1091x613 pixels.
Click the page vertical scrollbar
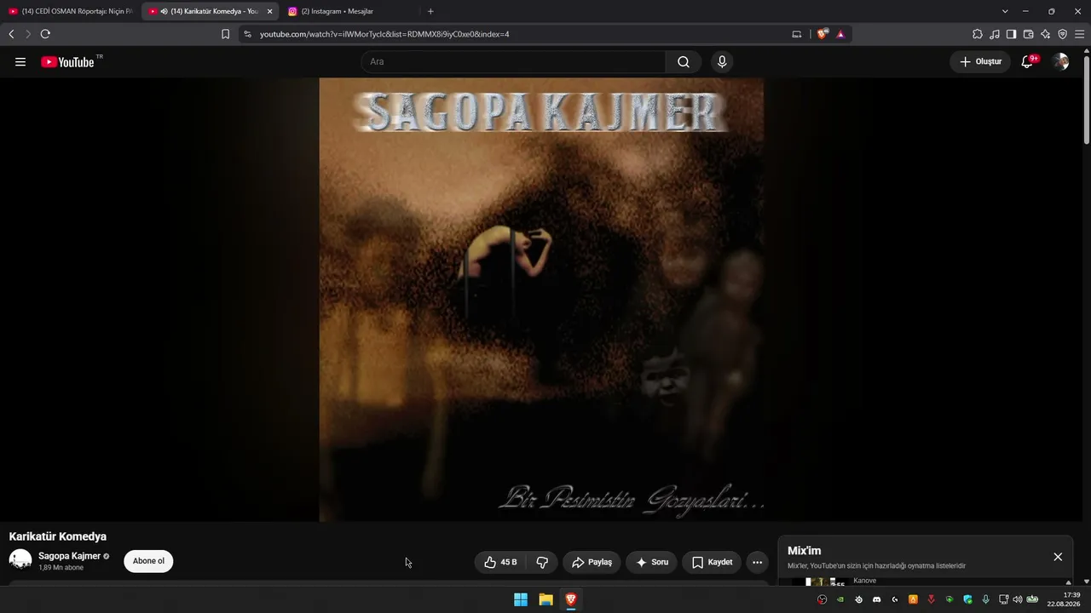pos(1087,98)
